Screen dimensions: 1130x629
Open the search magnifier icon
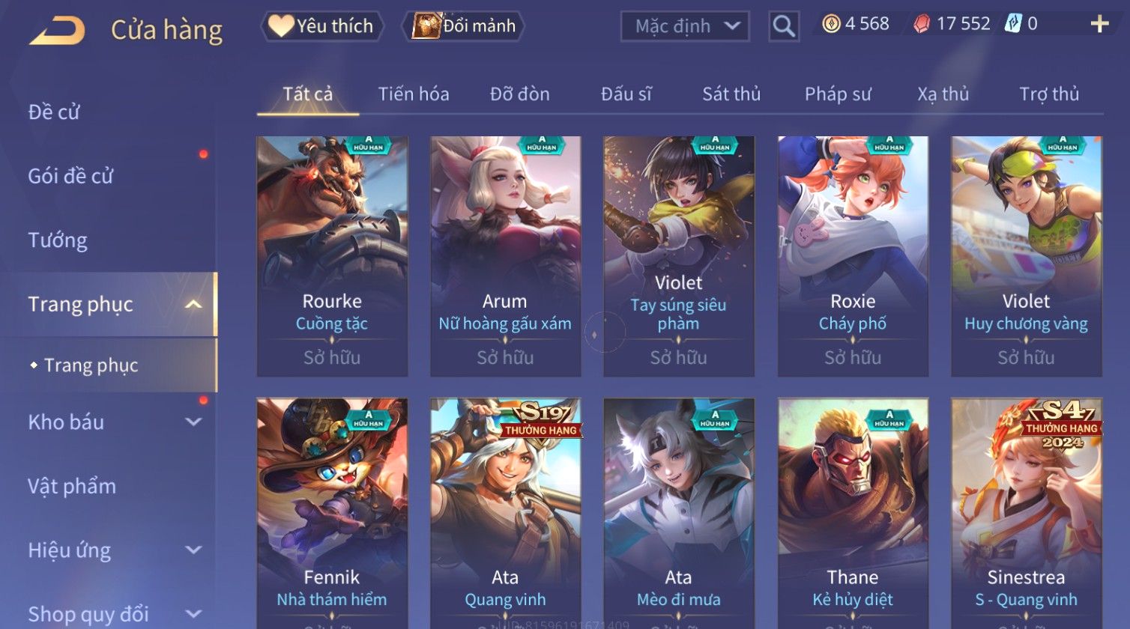click(x=784, y=26)
